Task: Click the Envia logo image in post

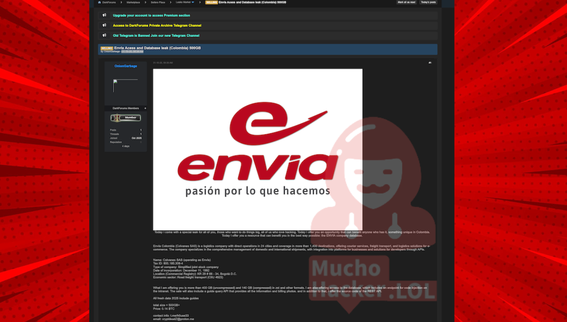Action: 257,149
